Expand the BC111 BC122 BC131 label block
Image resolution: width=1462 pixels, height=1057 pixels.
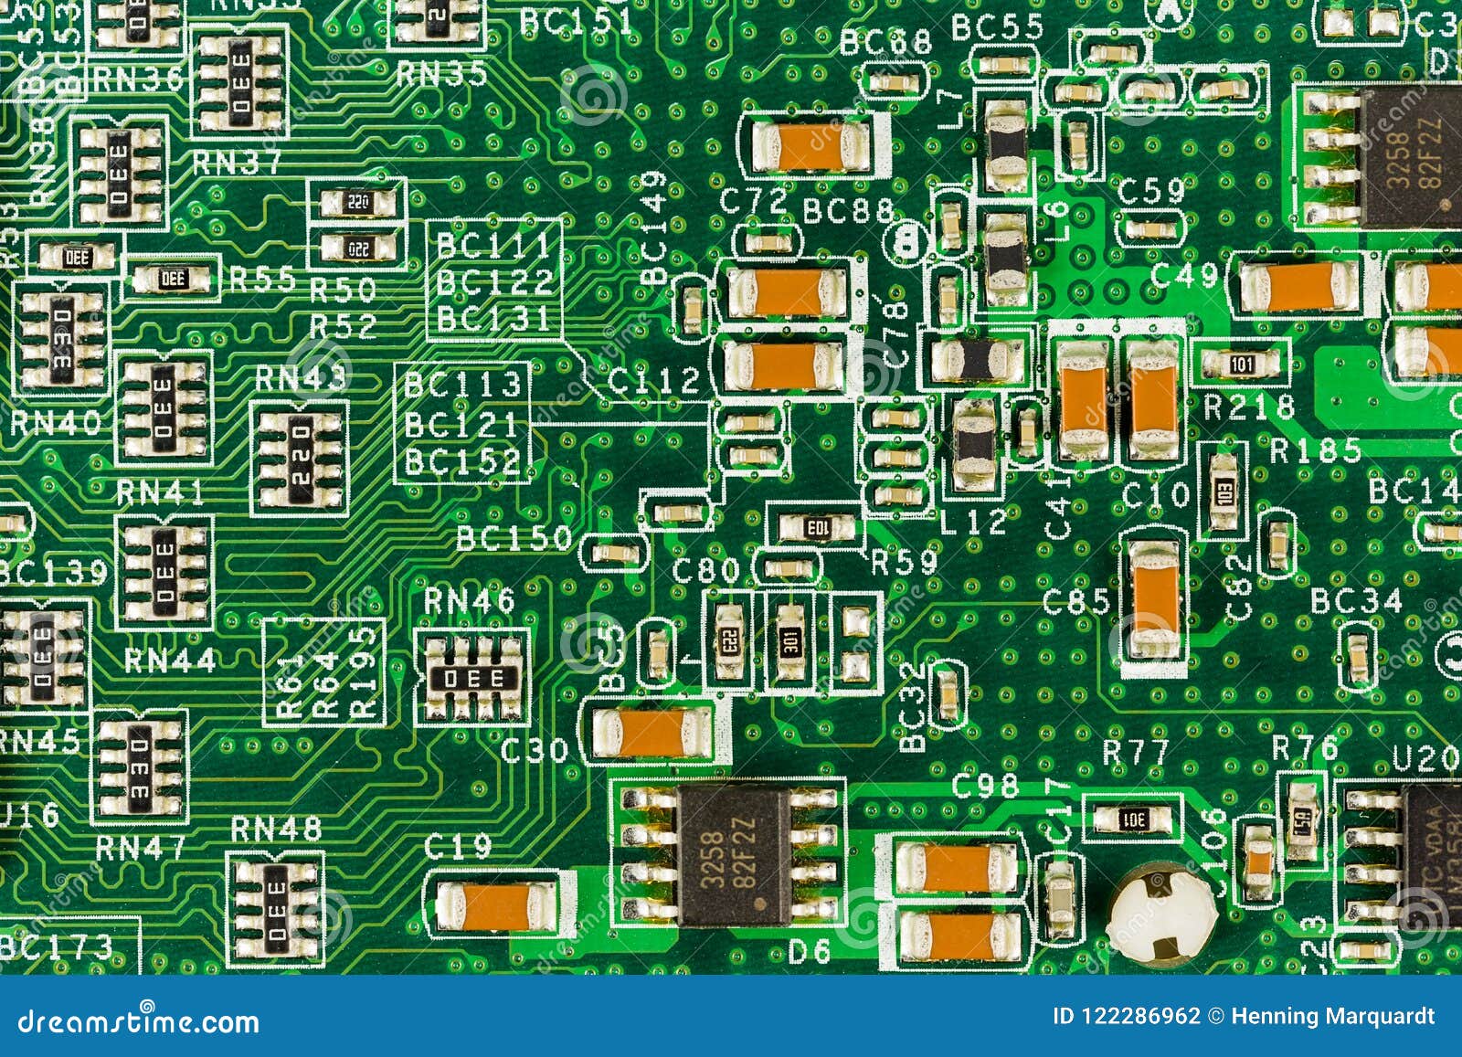[x=493, y=283]
